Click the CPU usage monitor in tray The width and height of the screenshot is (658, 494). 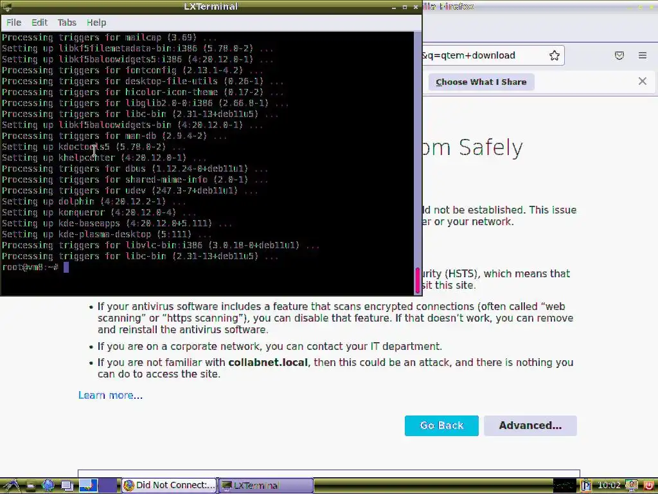coord(564,486)
